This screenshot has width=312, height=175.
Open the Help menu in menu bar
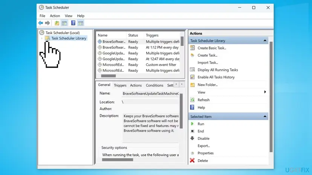[81, 16]
